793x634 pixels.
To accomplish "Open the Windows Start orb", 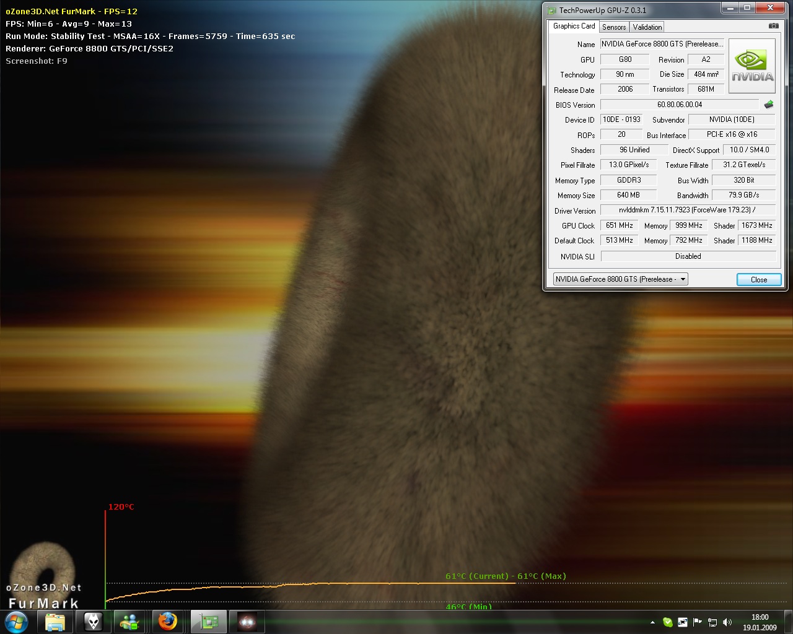I will [17, 622].
